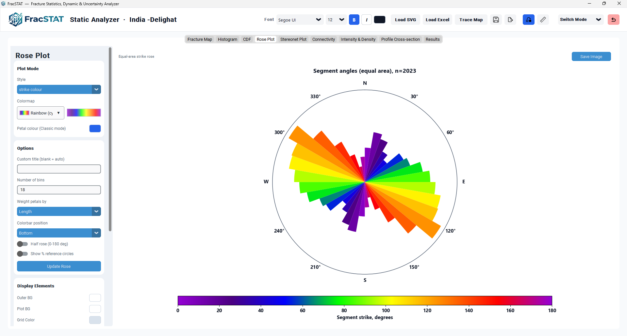Screen dimensions: 627x336
Task: Toggle Show % reference circles switch
Action: [x=23, y=254]
